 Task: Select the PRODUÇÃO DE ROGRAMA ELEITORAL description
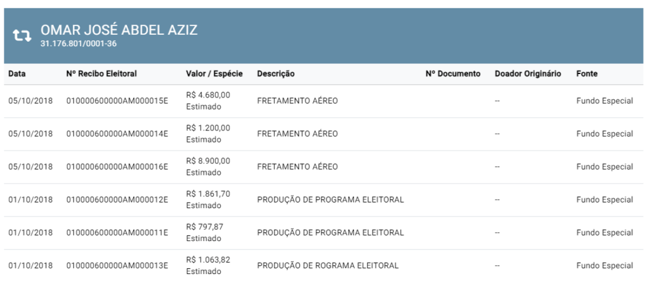(x=328, y=266)
